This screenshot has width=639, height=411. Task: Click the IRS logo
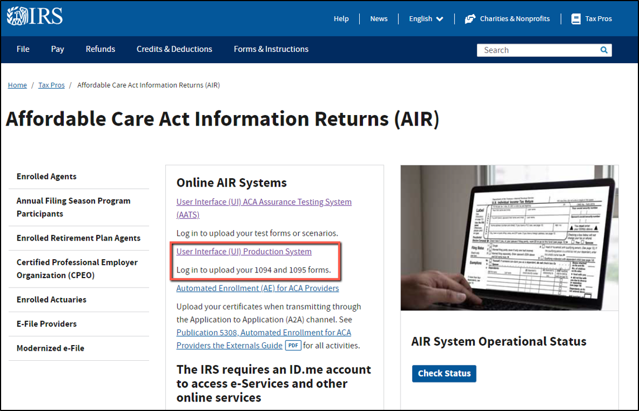35,17
